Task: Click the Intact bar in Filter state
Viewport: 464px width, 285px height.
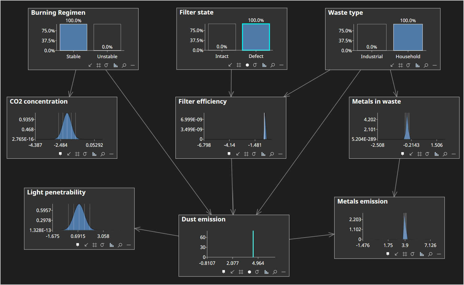Action: (221, 37)
